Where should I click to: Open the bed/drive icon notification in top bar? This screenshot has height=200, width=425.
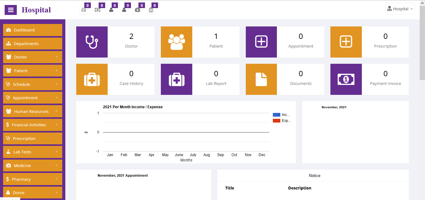coord(84,10)
